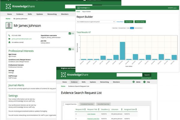
Task: Click the email envelope icon
Action: tap(9, 39)
